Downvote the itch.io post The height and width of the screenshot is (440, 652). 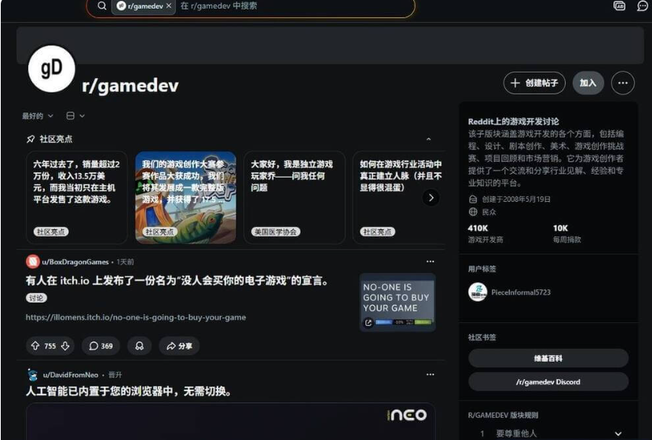65,346
